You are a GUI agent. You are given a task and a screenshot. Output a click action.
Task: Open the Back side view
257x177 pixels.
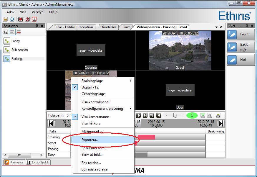point(241,47)
